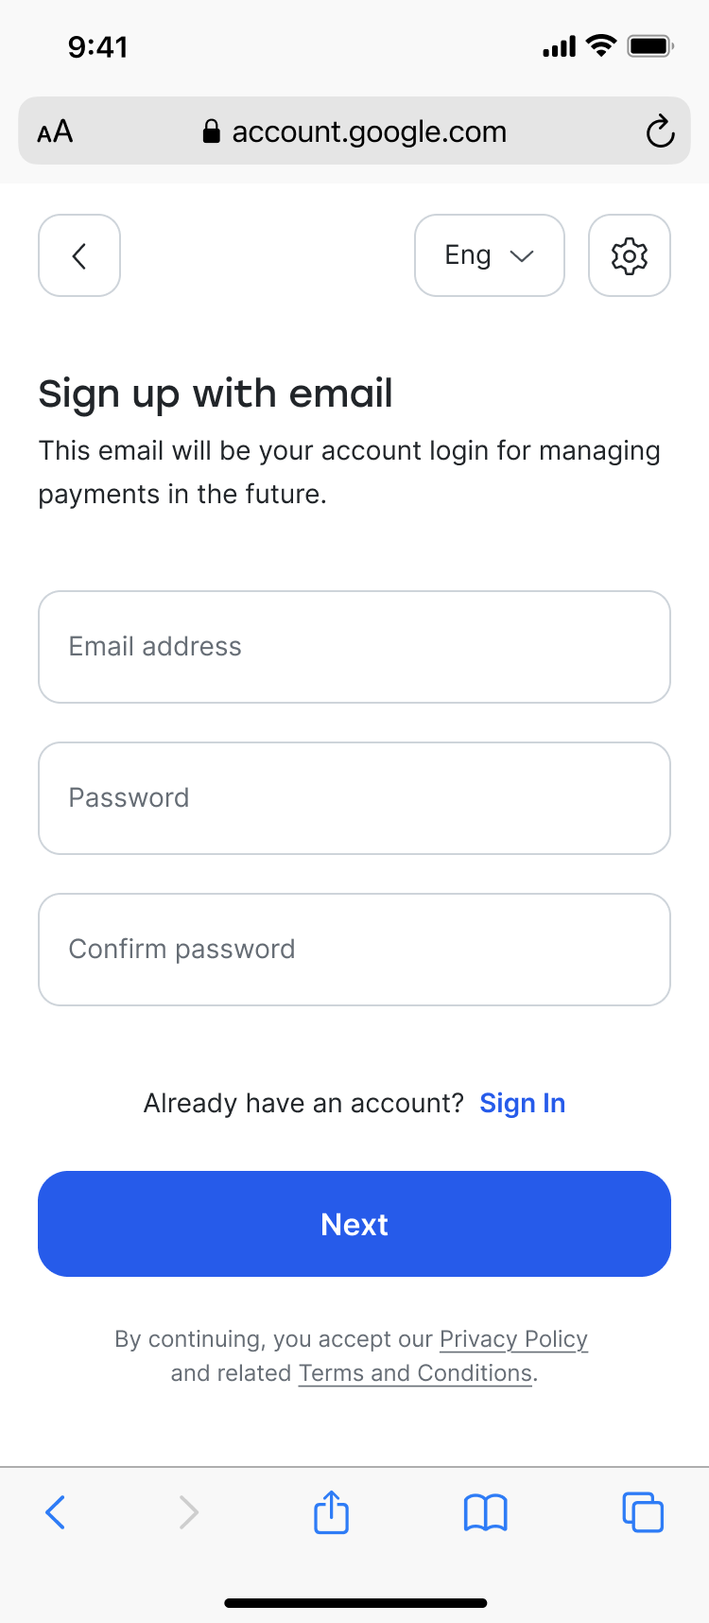Go back using Safari's bottom back arrow
Viewport: 709px width, 1623px height.
(56, 1511)
